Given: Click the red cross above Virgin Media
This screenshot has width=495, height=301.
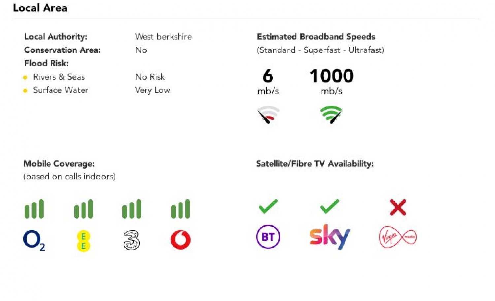Looking at the screenshot, I should tap(398, 207).
